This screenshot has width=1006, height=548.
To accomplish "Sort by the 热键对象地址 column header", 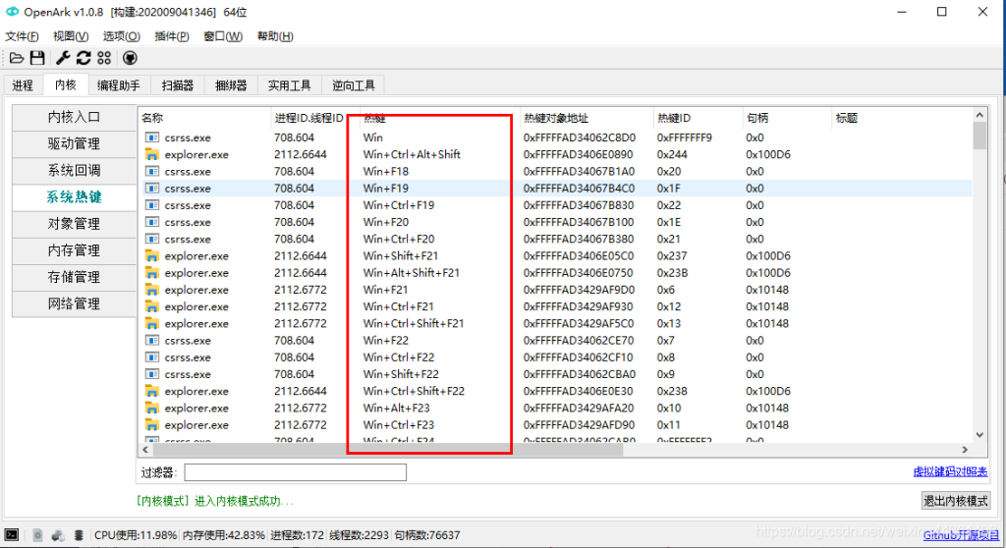I will [587, 118].
